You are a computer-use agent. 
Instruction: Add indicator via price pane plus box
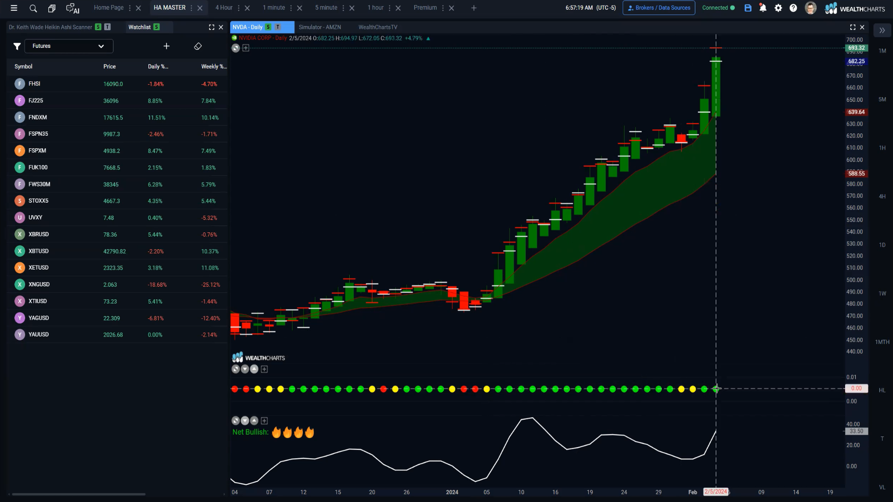[x=246, y=48]
